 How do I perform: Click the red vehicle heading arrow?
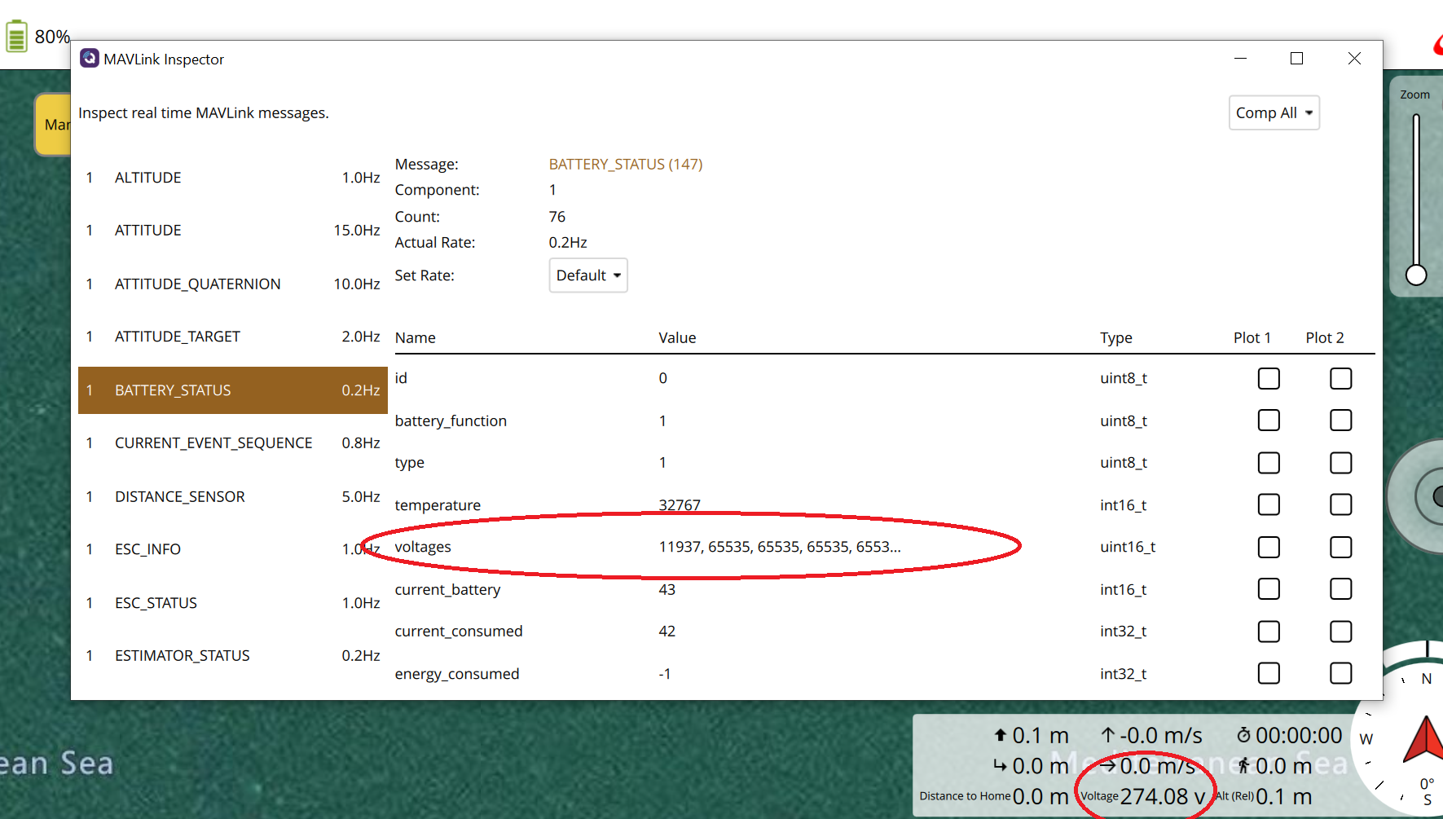(x=1424, y=739)
